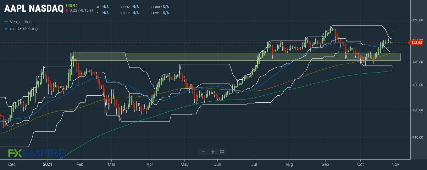Screen dimensions: 427x170
Task: Click the red down arrow next to 0.22
Action: click(x=67, y=10)
